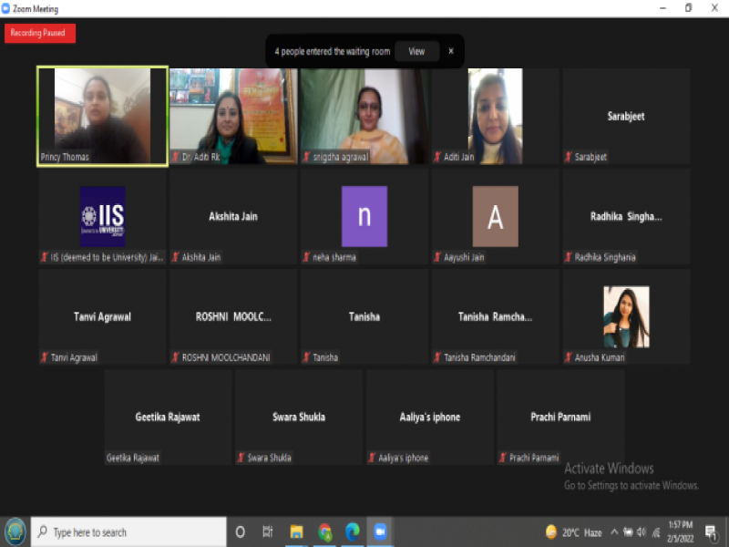729x547 pixels.
Task: Open Google Chrome from the taskbar
Action: click(324, 532)
